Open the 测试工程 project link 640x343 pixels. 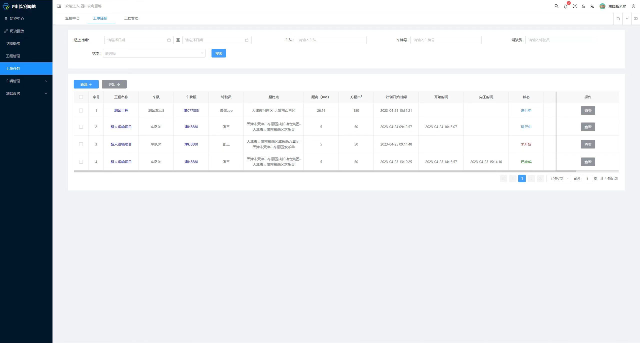121,110
